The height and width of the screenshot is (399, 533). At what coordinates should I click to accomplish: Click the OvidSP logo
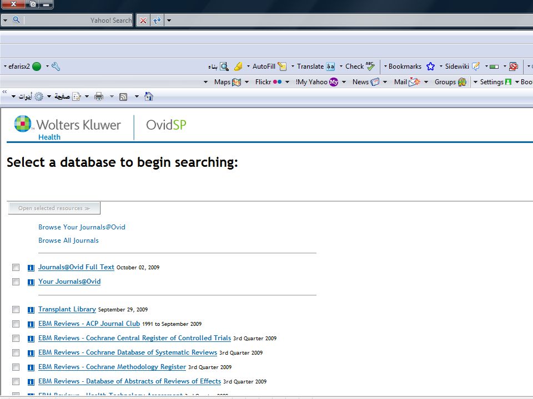click(166, 125)
